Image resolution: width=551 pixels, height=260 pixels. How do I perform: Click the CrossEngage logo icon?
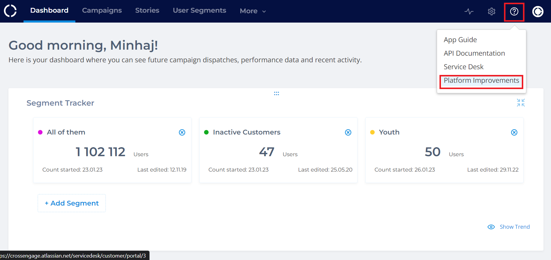(x=10, y=11)
